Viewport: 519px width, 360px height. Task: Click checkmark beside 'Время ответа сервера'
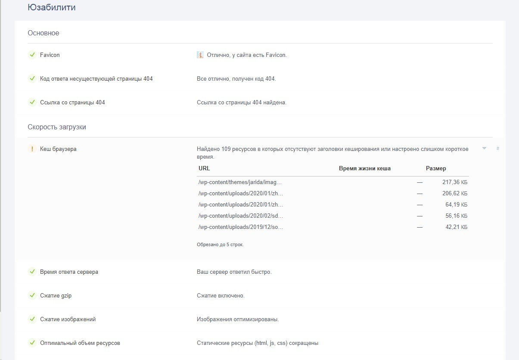click(32, 272)
